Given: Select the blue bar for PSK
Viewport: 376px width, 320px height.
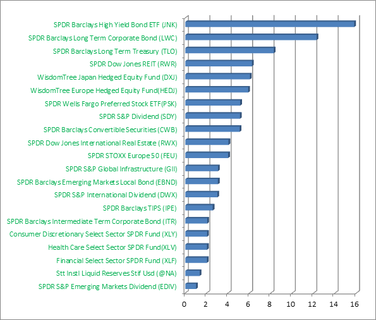Looking at the screenshot, I should (214, 102).
